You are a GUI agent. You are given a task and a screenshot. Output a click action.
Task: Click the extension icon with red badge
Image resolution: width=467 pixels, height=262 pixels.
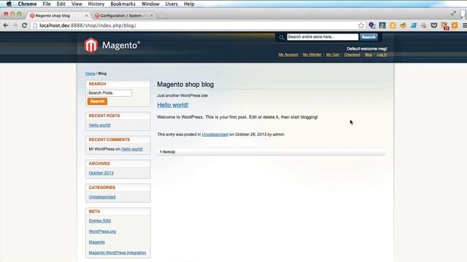[444, 26]
